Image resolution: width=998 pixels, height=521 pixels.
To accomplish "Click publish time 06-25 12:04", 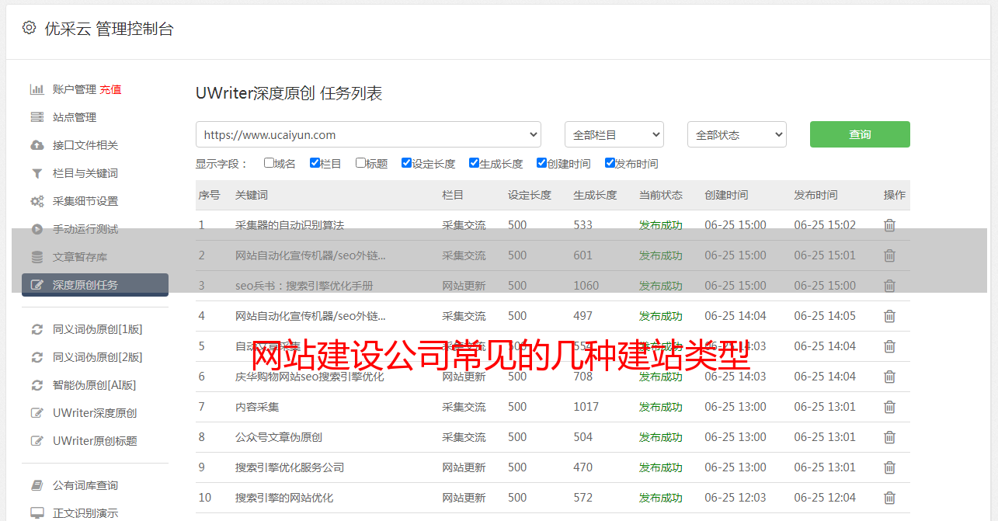I will 825,498.
